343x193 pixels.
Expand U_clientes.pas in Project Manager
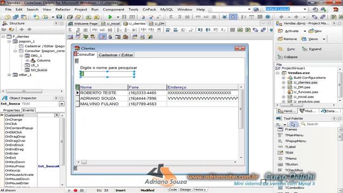(284, 83)
